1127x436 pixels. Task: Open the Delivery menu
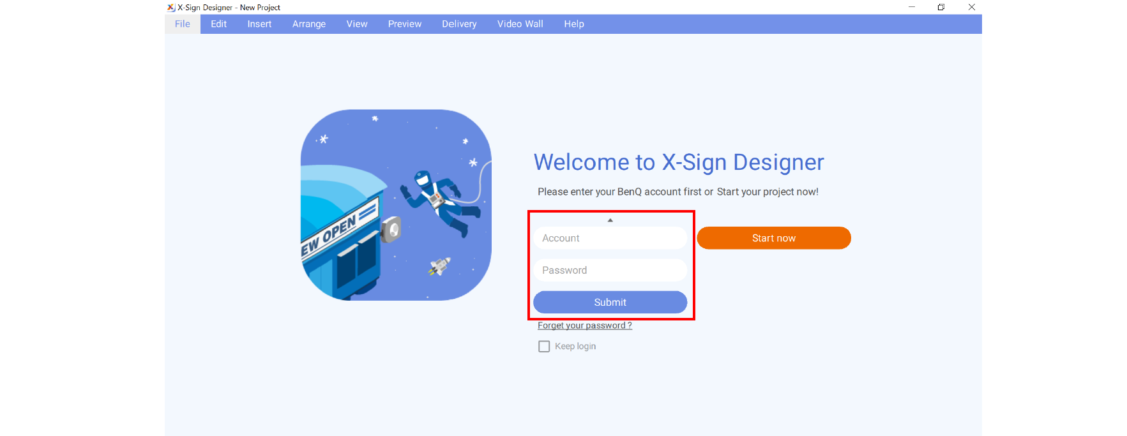459,24
